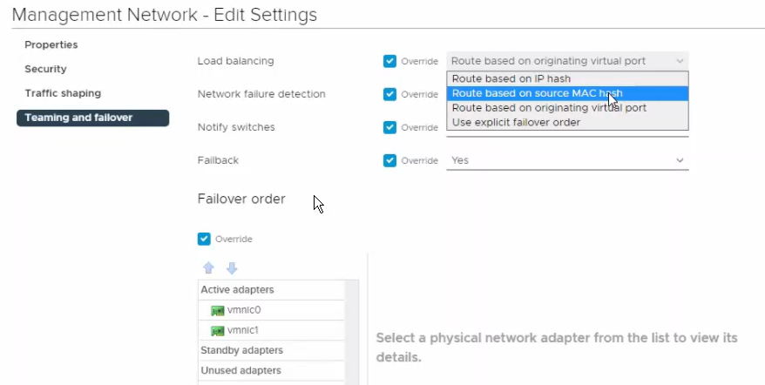Select the vmnic1 adapter row
765x385 pixels.
point(271,330)
